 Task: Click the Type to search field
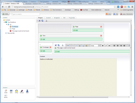(x=26, y=14)
